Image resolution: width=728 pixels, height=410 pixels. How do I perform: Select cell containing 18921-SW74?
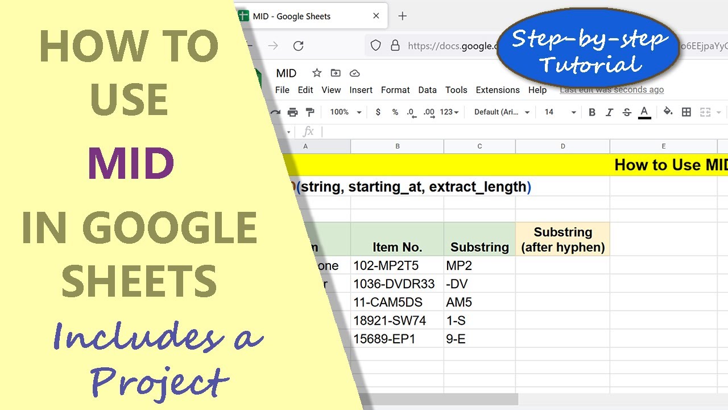(x=397, y=321)
